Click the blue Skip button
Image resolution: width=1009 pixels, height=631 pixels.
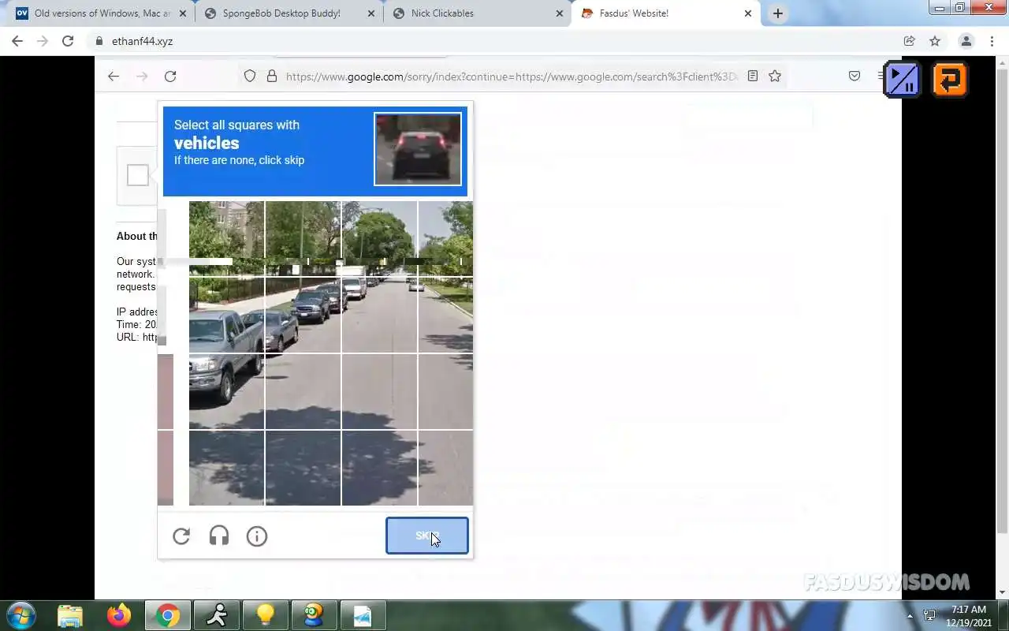(x=426, y=536)
